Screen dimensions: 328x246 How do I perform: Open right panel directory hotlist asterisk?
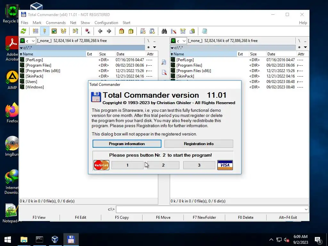(x=299, y=47)
